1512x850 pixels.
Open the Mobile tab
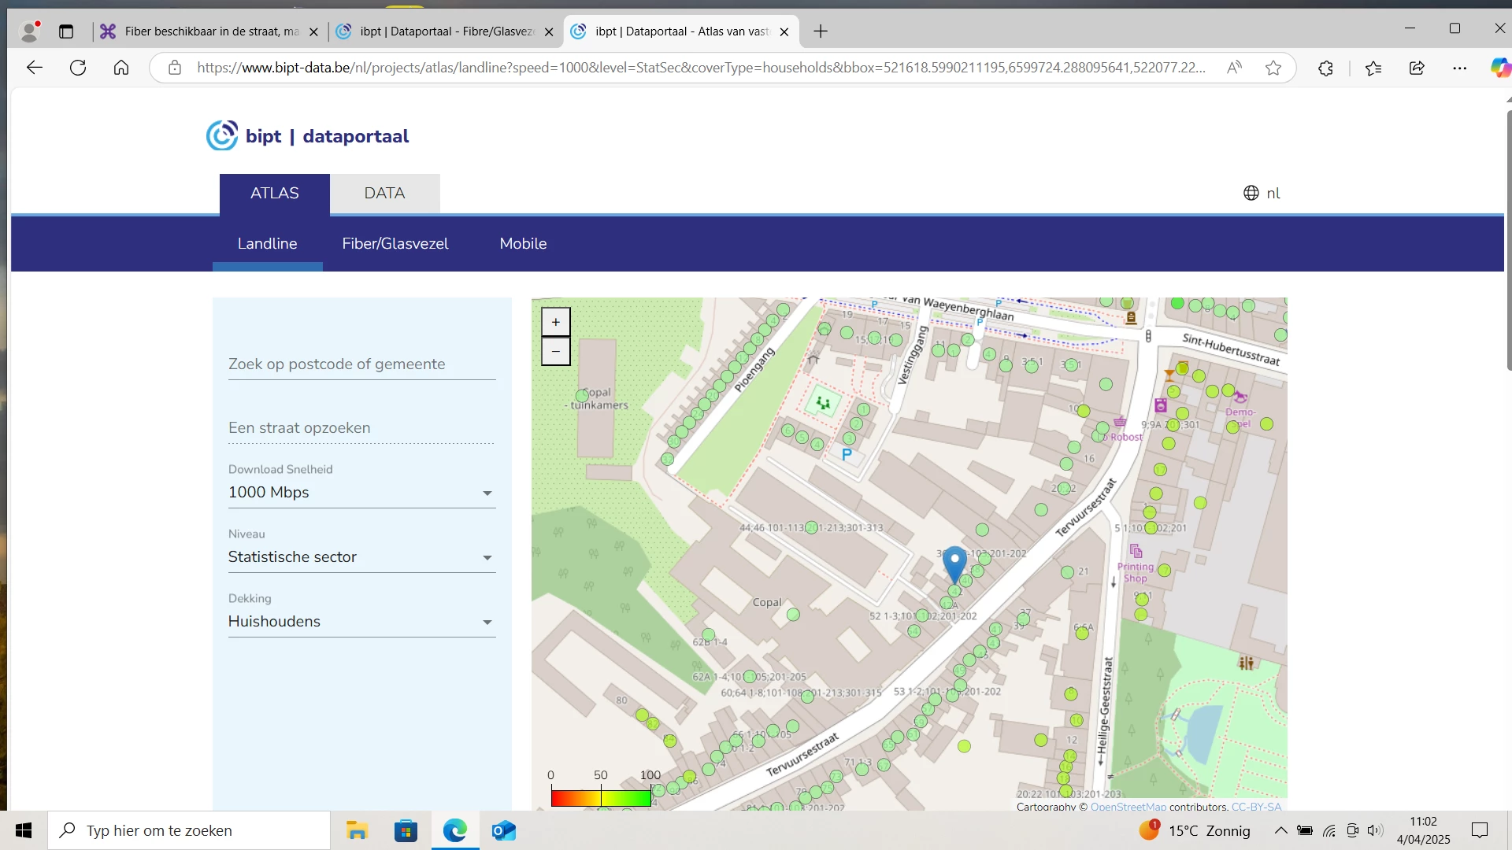523,244
